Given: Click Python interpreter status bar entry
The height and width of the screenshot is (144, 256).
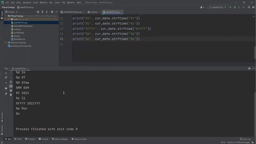Looking at the screenshot, I should point(238,142).
